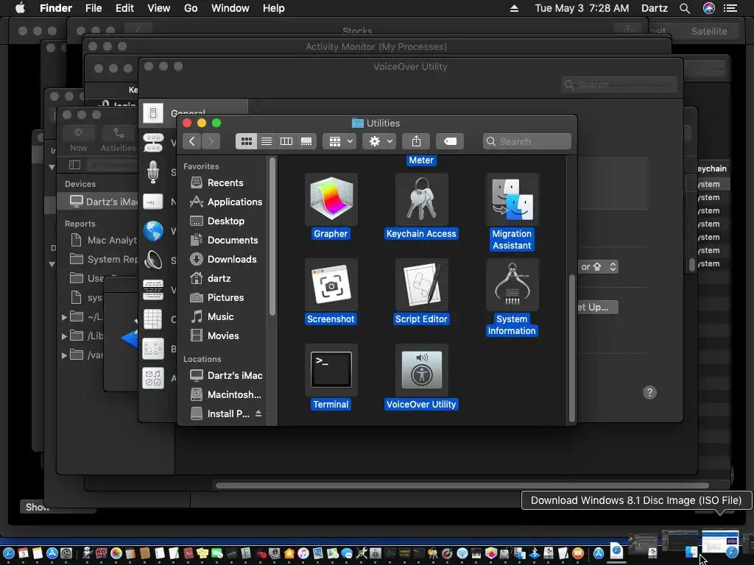
Task: Open Spotlight search in menu bar
Action: [x=685, y=8]
